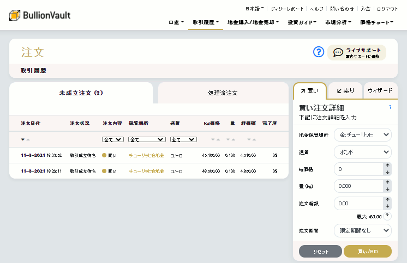Click the 4,510.00 valuation cell
This screenshot has height=263, width=407.
pos(248,155)
